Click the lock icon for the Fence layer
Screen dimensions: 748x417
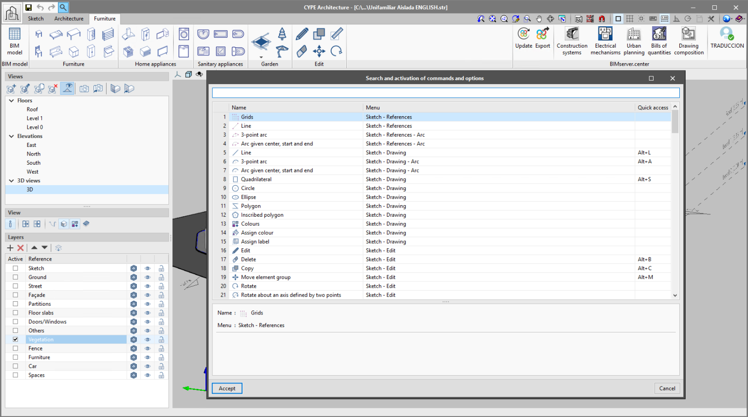161,348
